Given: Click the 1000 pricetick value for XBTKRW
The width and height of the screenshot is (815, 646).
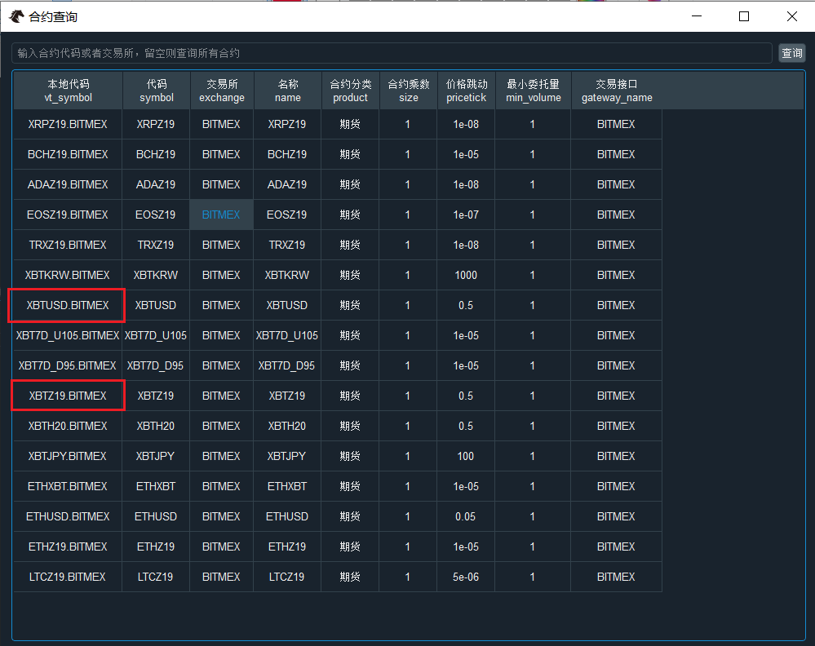Looking at the screenshot, I should point(466,275).
